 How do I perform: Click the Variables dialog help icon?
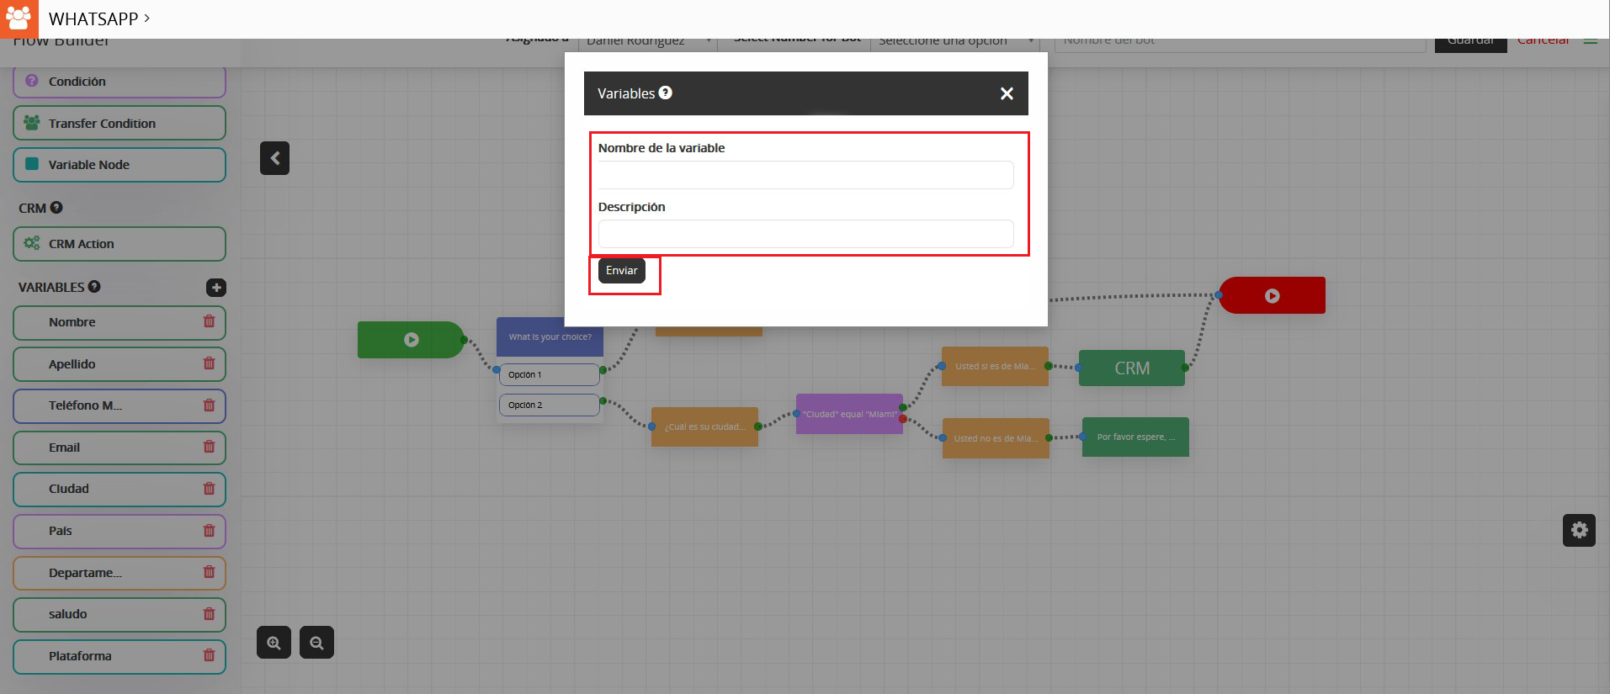tap(665, 93)
